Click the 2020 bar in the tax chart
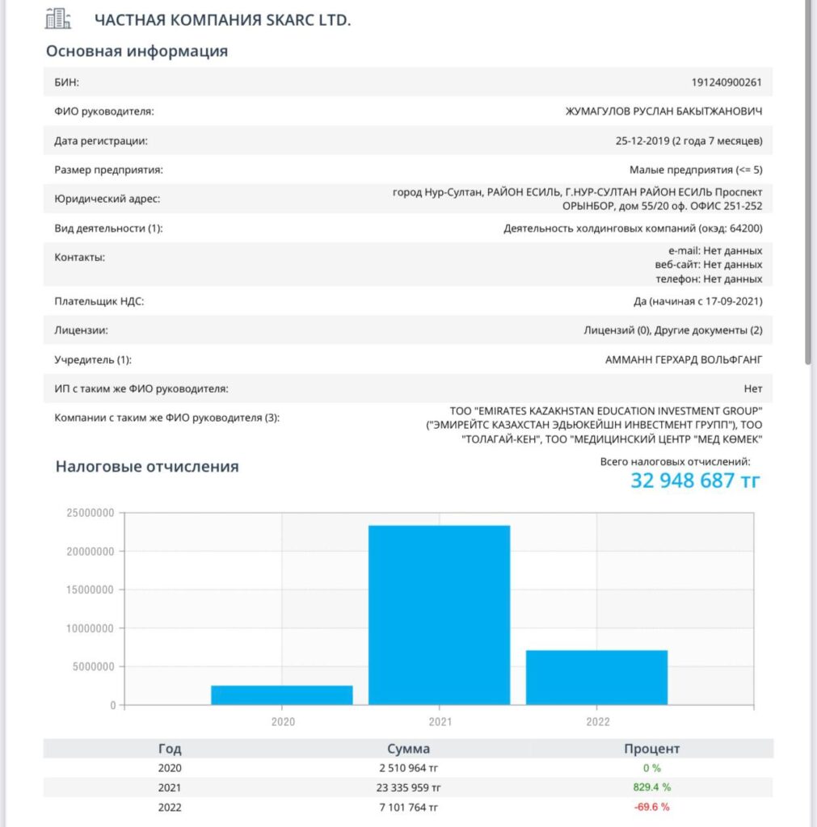The image size is (817, 827). pyautogui.click(x=282, y=695)
